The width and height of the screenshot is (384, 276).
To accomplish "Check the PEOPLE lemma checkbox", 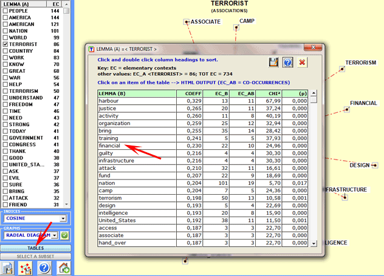I will pyautogui.click(x=5, y=11).
